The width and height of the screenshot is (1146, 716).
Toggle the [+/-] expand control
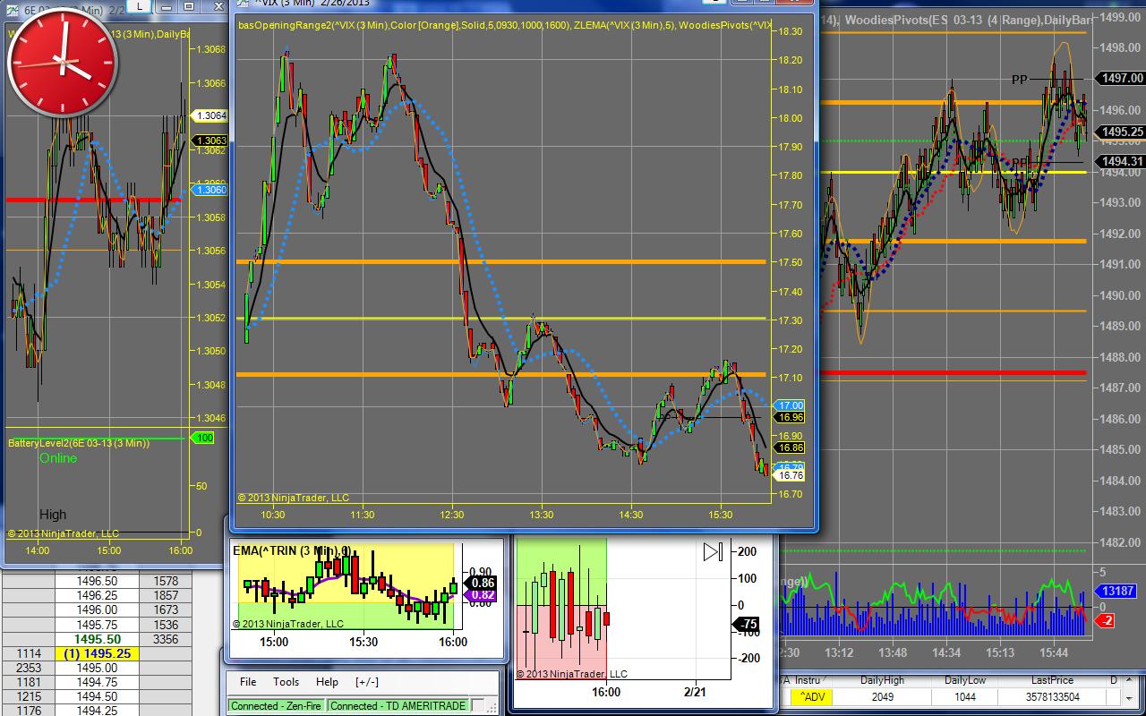(x=366, y=682)
